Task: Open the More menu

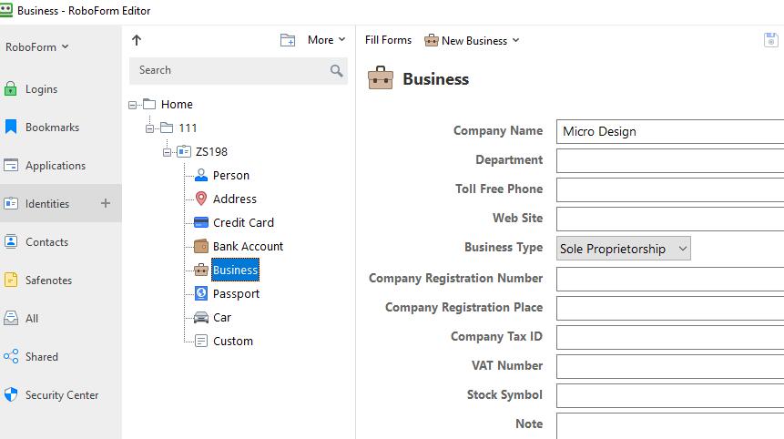Action: [326, 40]
